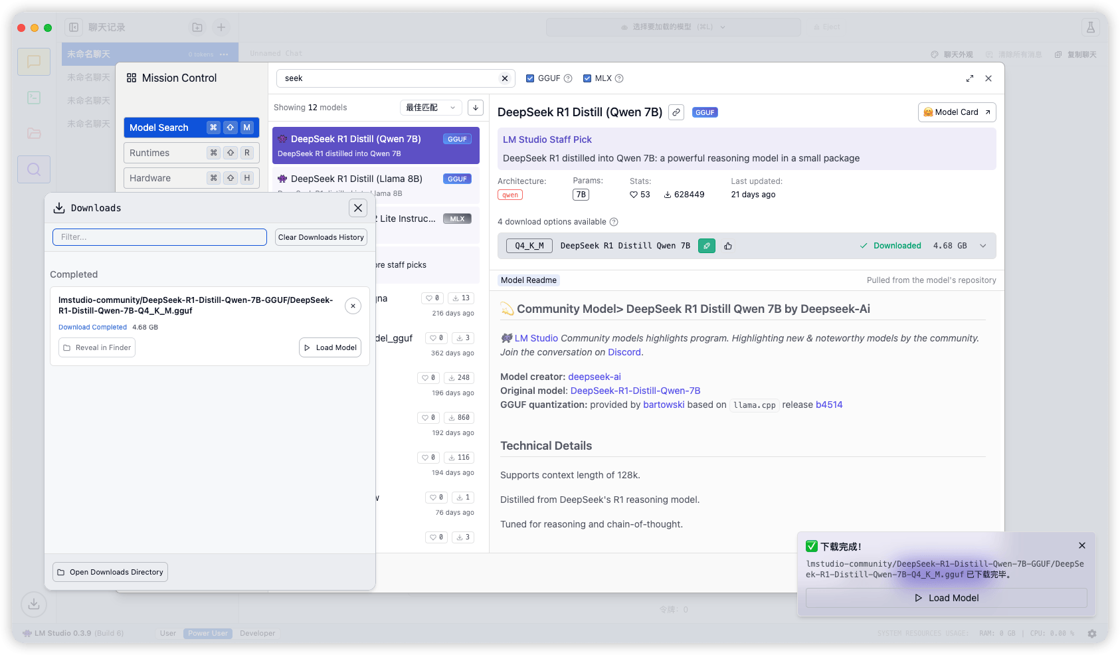Click the Downloaded status text

click(x=897, y=246)
